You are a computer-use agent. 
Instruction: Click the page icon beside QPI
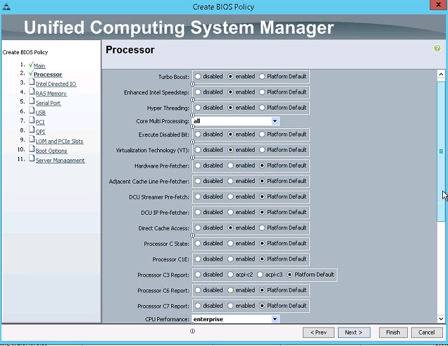(x=32, y=130)
